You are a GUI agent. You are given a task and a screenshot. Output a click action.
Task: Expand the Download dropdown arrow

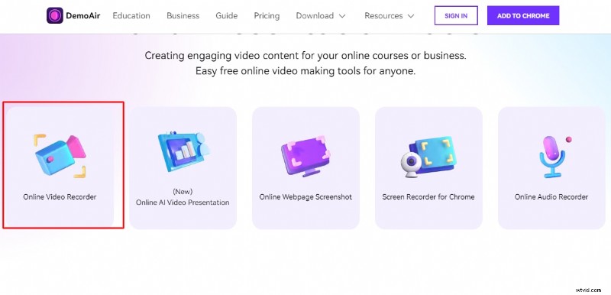click(342, 16)
